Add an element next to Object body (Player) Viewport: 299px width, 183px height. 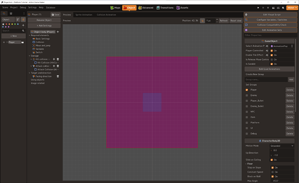point(58,32)
